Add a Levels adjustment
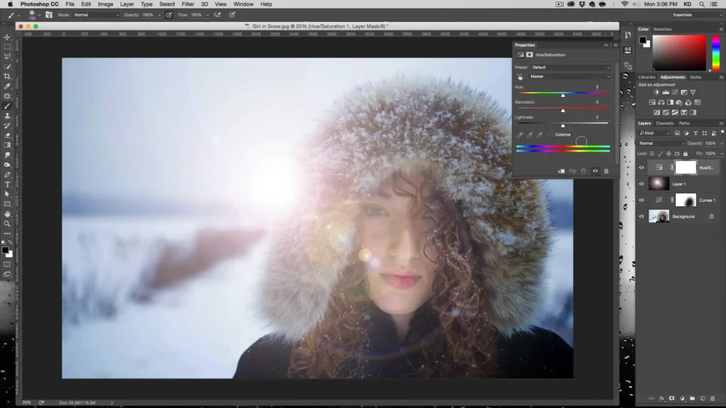 click(666, 93)
